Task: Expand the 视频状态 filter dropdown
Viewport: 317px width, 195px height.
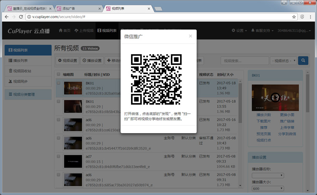Action: (283, 61)
